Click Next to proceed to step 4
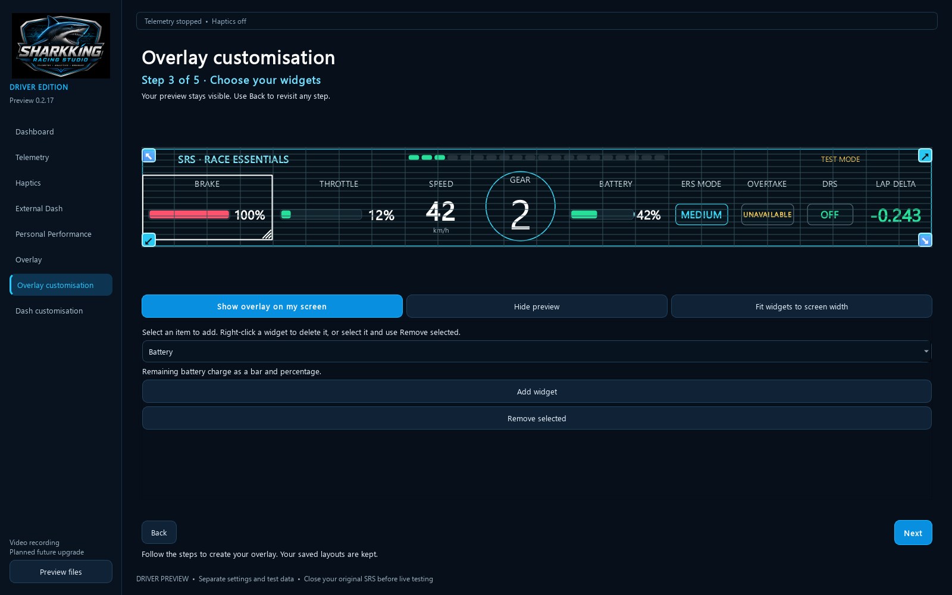The image size is (952, 595). (913, 533)
